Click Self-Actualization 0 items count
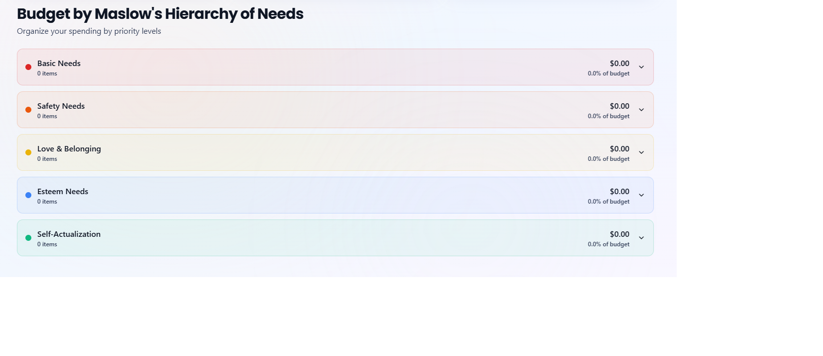The image size is (823, 356). pyautogui.click(x=47, y=244)
